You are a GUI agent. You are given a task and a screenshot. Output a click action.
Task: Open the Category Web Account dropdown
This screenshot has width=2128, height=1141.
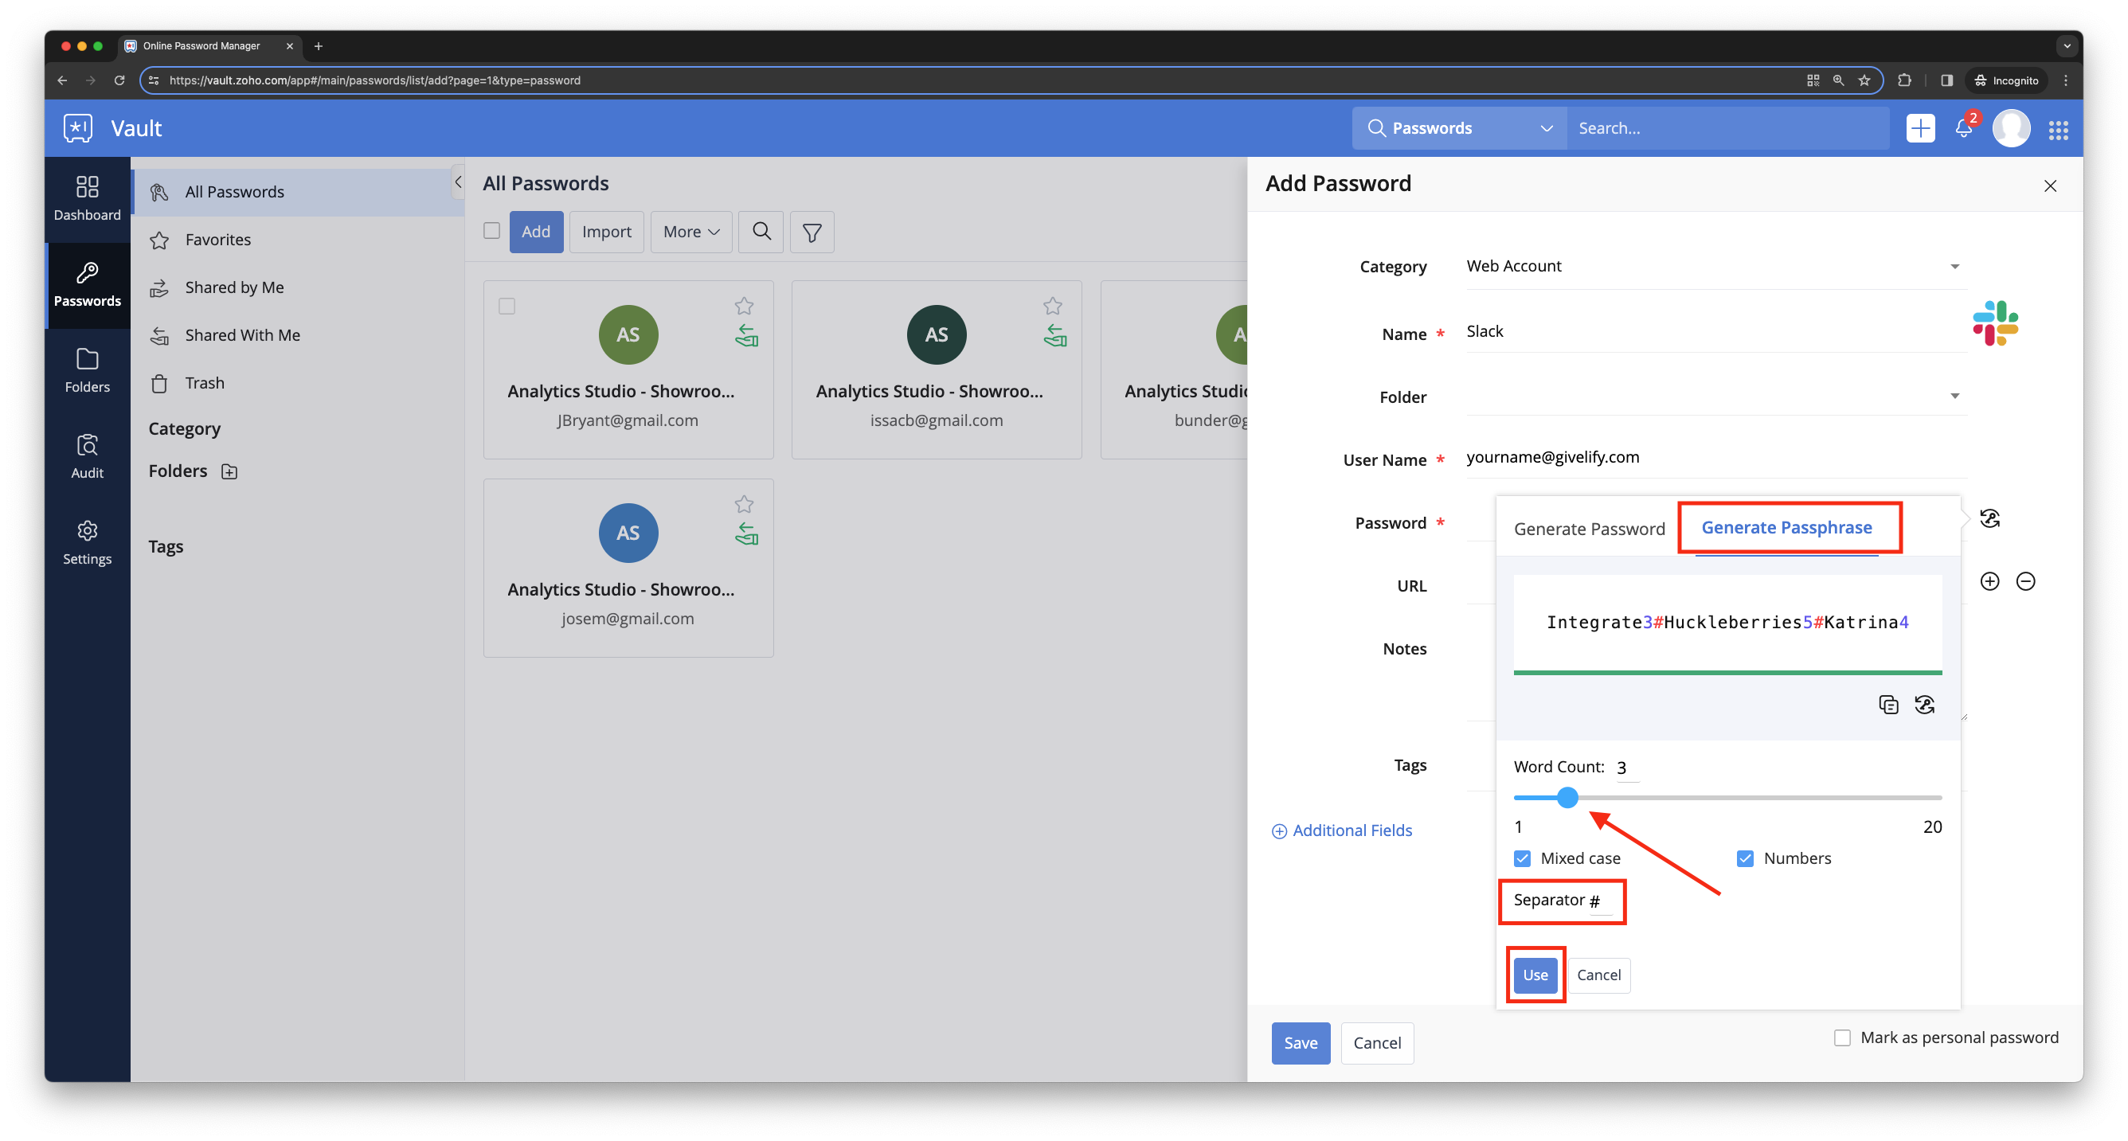pyautogui.click(x=1715, y=267)
